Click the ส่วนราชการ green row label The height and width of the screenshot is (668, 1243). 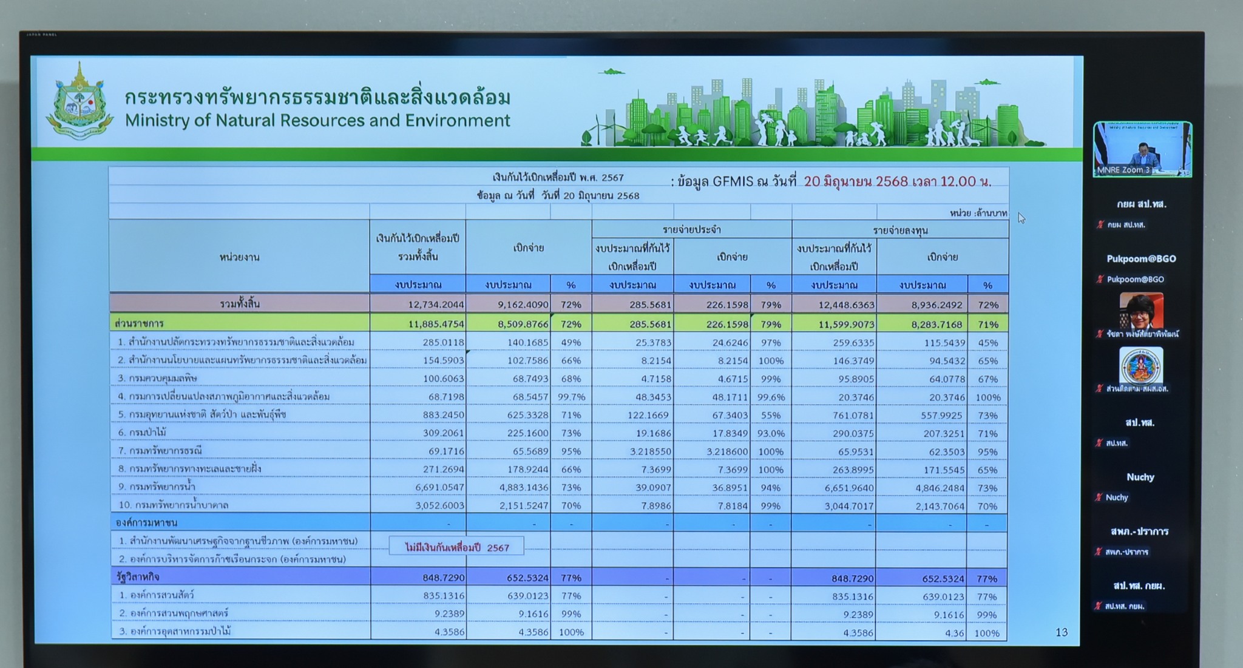(140, 323)
